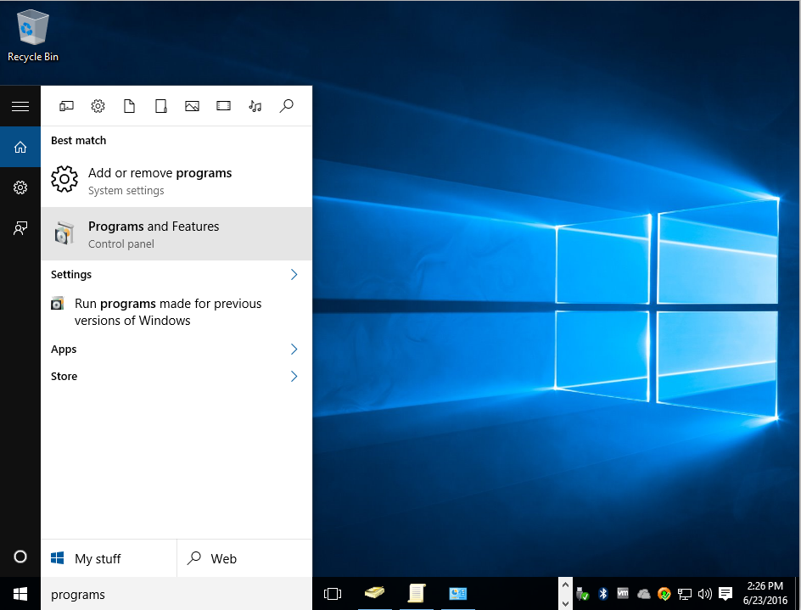Click the Cortana circle icon
The image size is (801, 610).
(20, 557)
